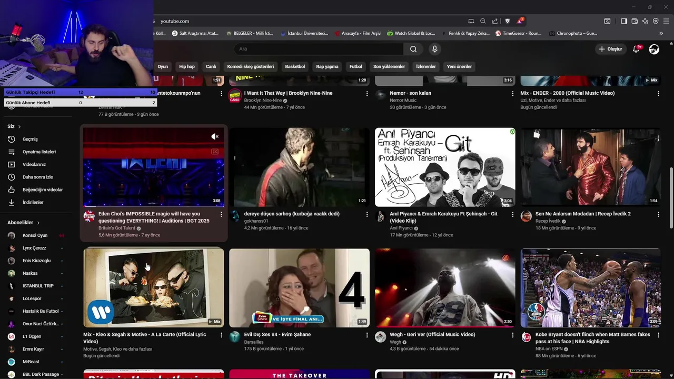Open Geçmiş history in sidebar

pos(30,139)
